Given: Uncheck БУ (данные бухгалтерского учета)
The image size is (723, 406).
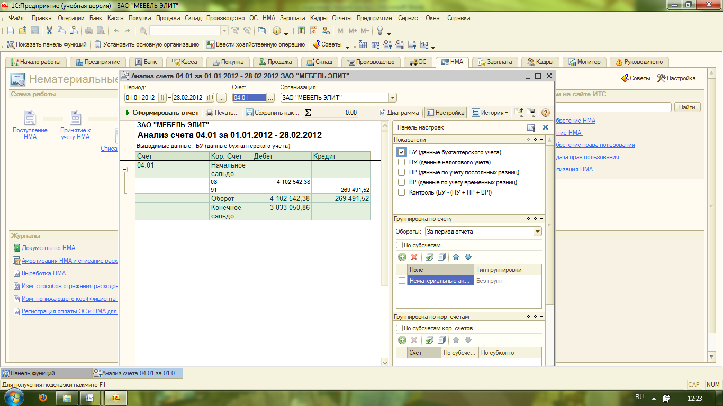Looking at the screenshot, I should (x=401, y=152).
